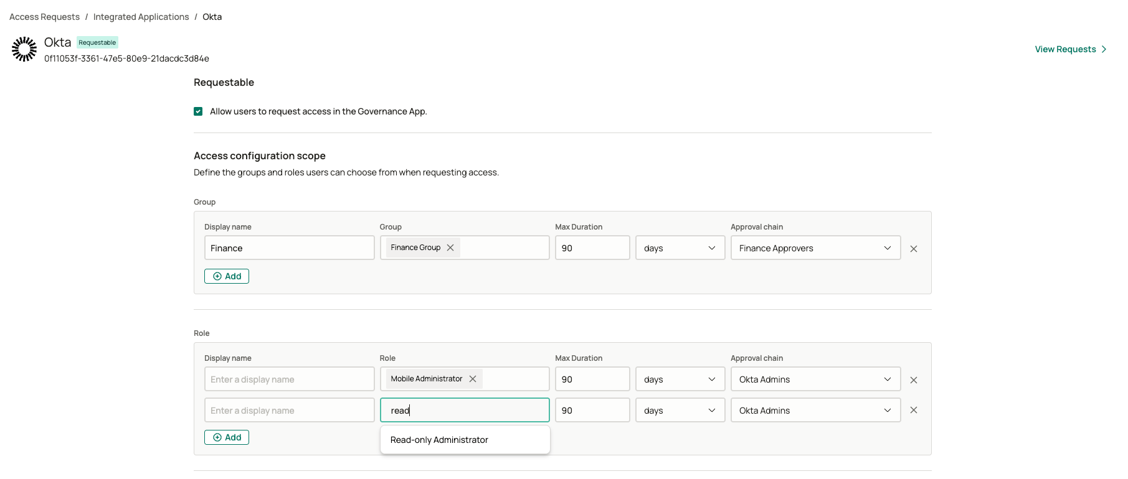Click the application ID 0f11053f-3361-47e5-80e9-21dacdc3d84e
The width and height of the screenshot is (1128, 479).
pos(126,58)
